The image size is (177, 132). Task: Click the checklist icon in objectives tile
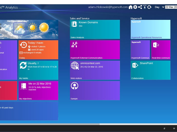[24, 86]
